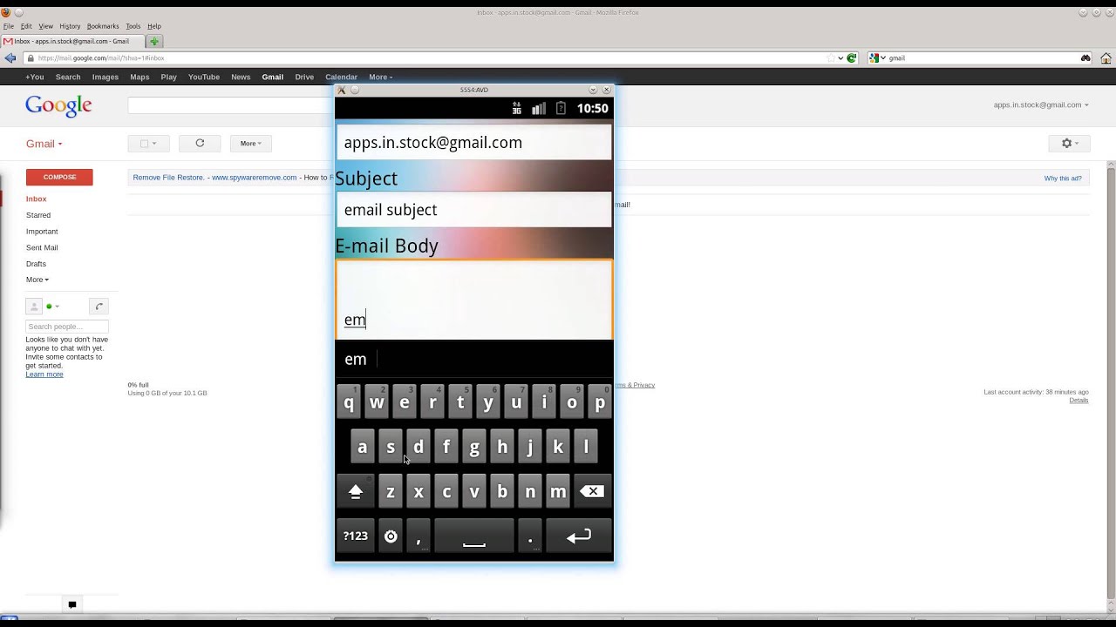The image size is (1116, 627).
Task: Open the Gmail product switcher dropdown
Action: coord(44,144)
